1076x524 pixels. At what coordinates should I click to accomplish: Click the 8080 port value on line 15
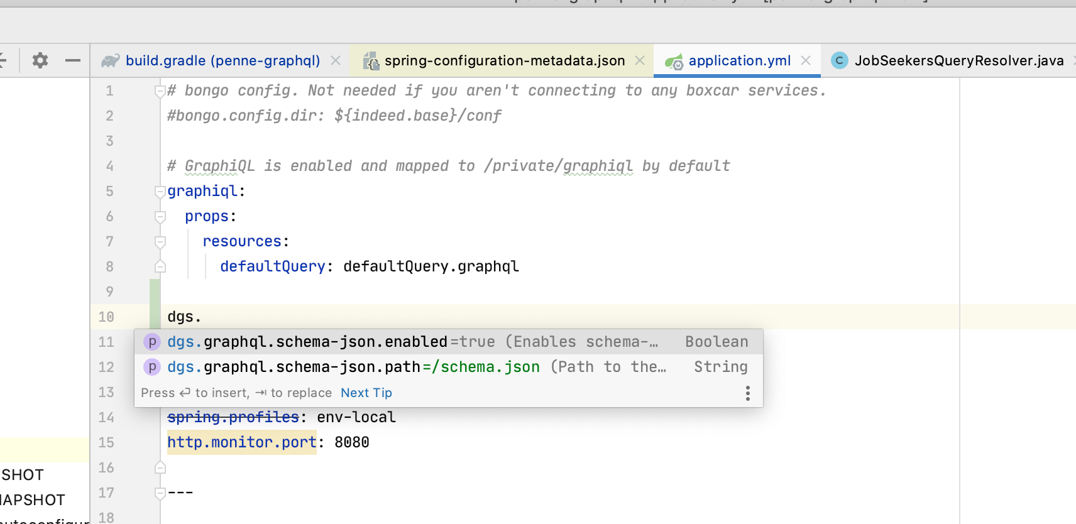[352, 442]
